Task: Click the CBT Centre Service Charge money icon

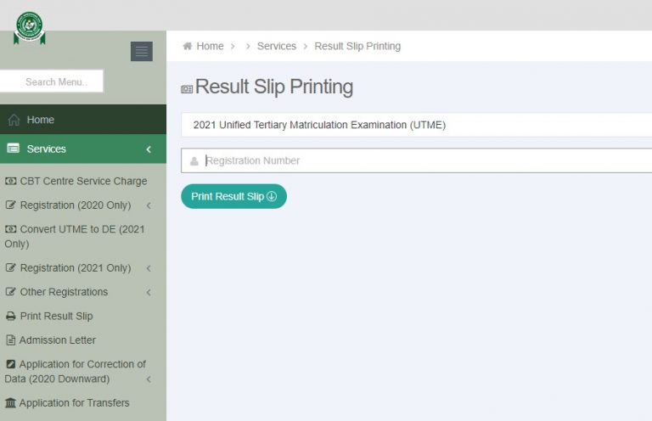Action: 11,181
